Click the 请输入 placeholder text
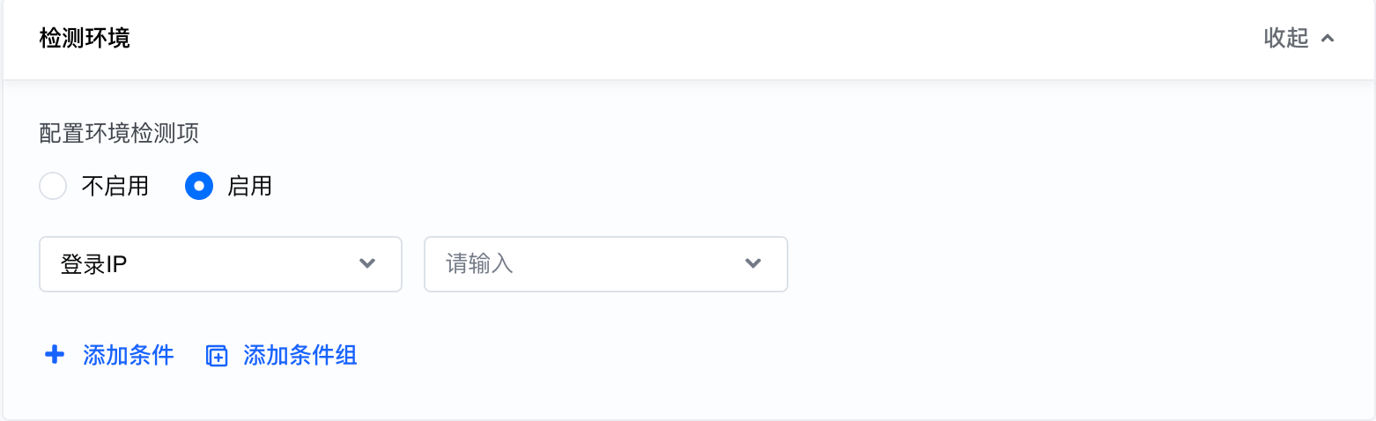The height and width of the screenshot is (421, 1376). 480,263
